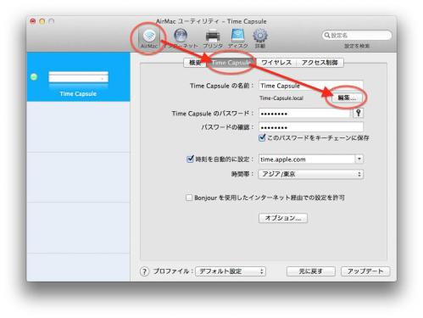Switch to the ワイヤレス tab

[x=276, y=63]
